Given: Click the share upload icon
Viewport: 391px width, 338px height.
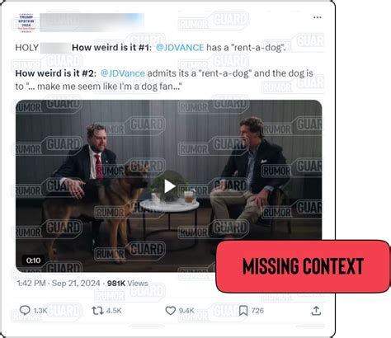Looking at the screenshot, I should [x=316, y=311].
